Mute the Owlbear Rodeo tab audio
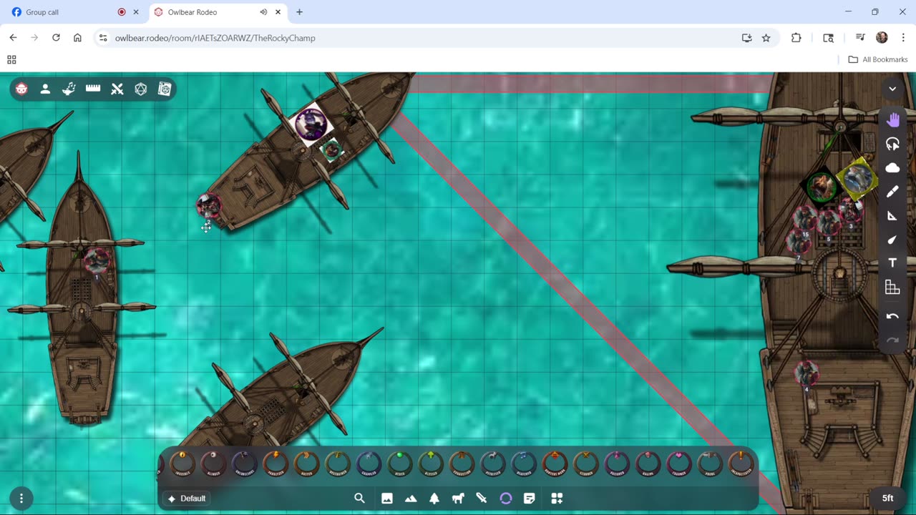The width and height of the screenshot is (916, 515). point(263,12)
